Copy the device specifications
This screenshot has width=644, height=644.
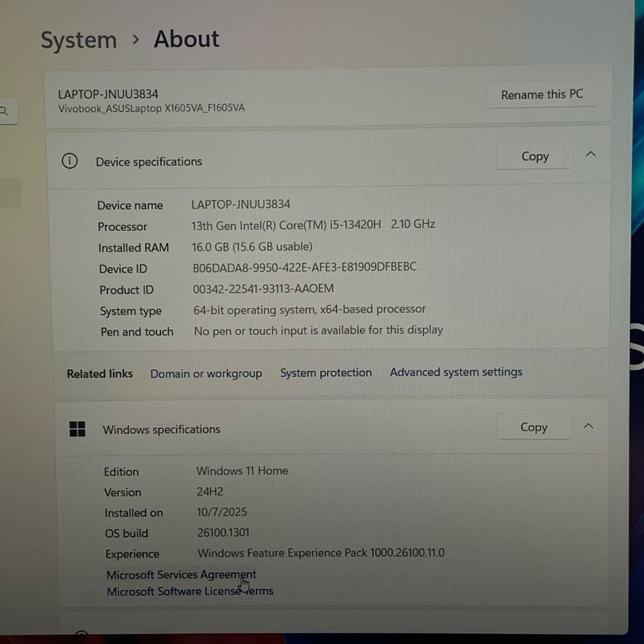pyautogui.click(x=535, y=157)
